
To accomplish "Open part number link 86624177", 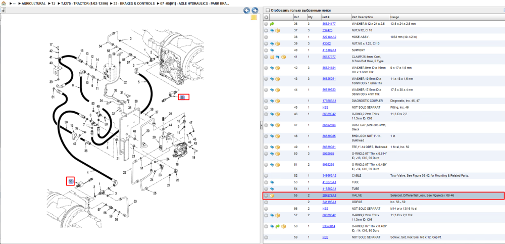I will tap(329, 24).
